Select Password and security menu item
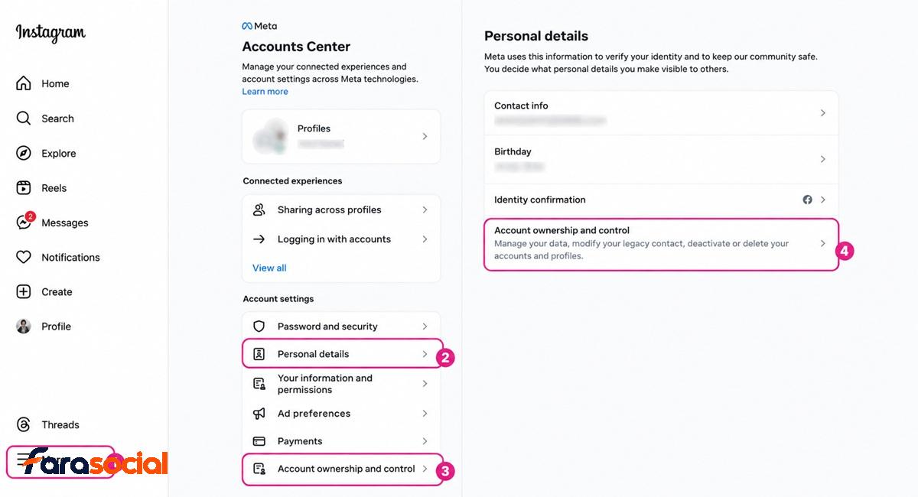The width and height of the screenshot is (918, 497). tap(342, 326)
